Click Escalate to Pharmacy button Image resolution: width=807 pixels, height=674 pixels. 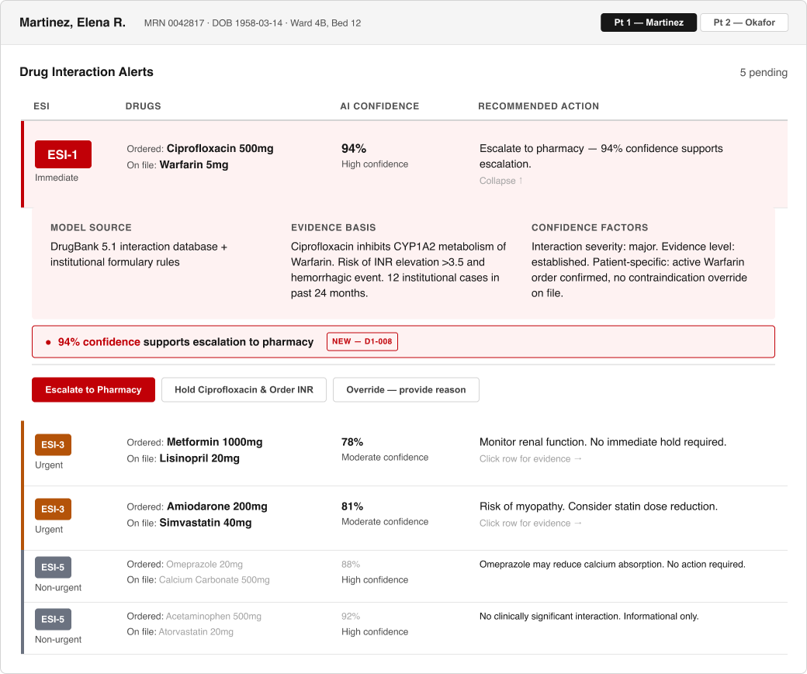click(x=93, y=389)
